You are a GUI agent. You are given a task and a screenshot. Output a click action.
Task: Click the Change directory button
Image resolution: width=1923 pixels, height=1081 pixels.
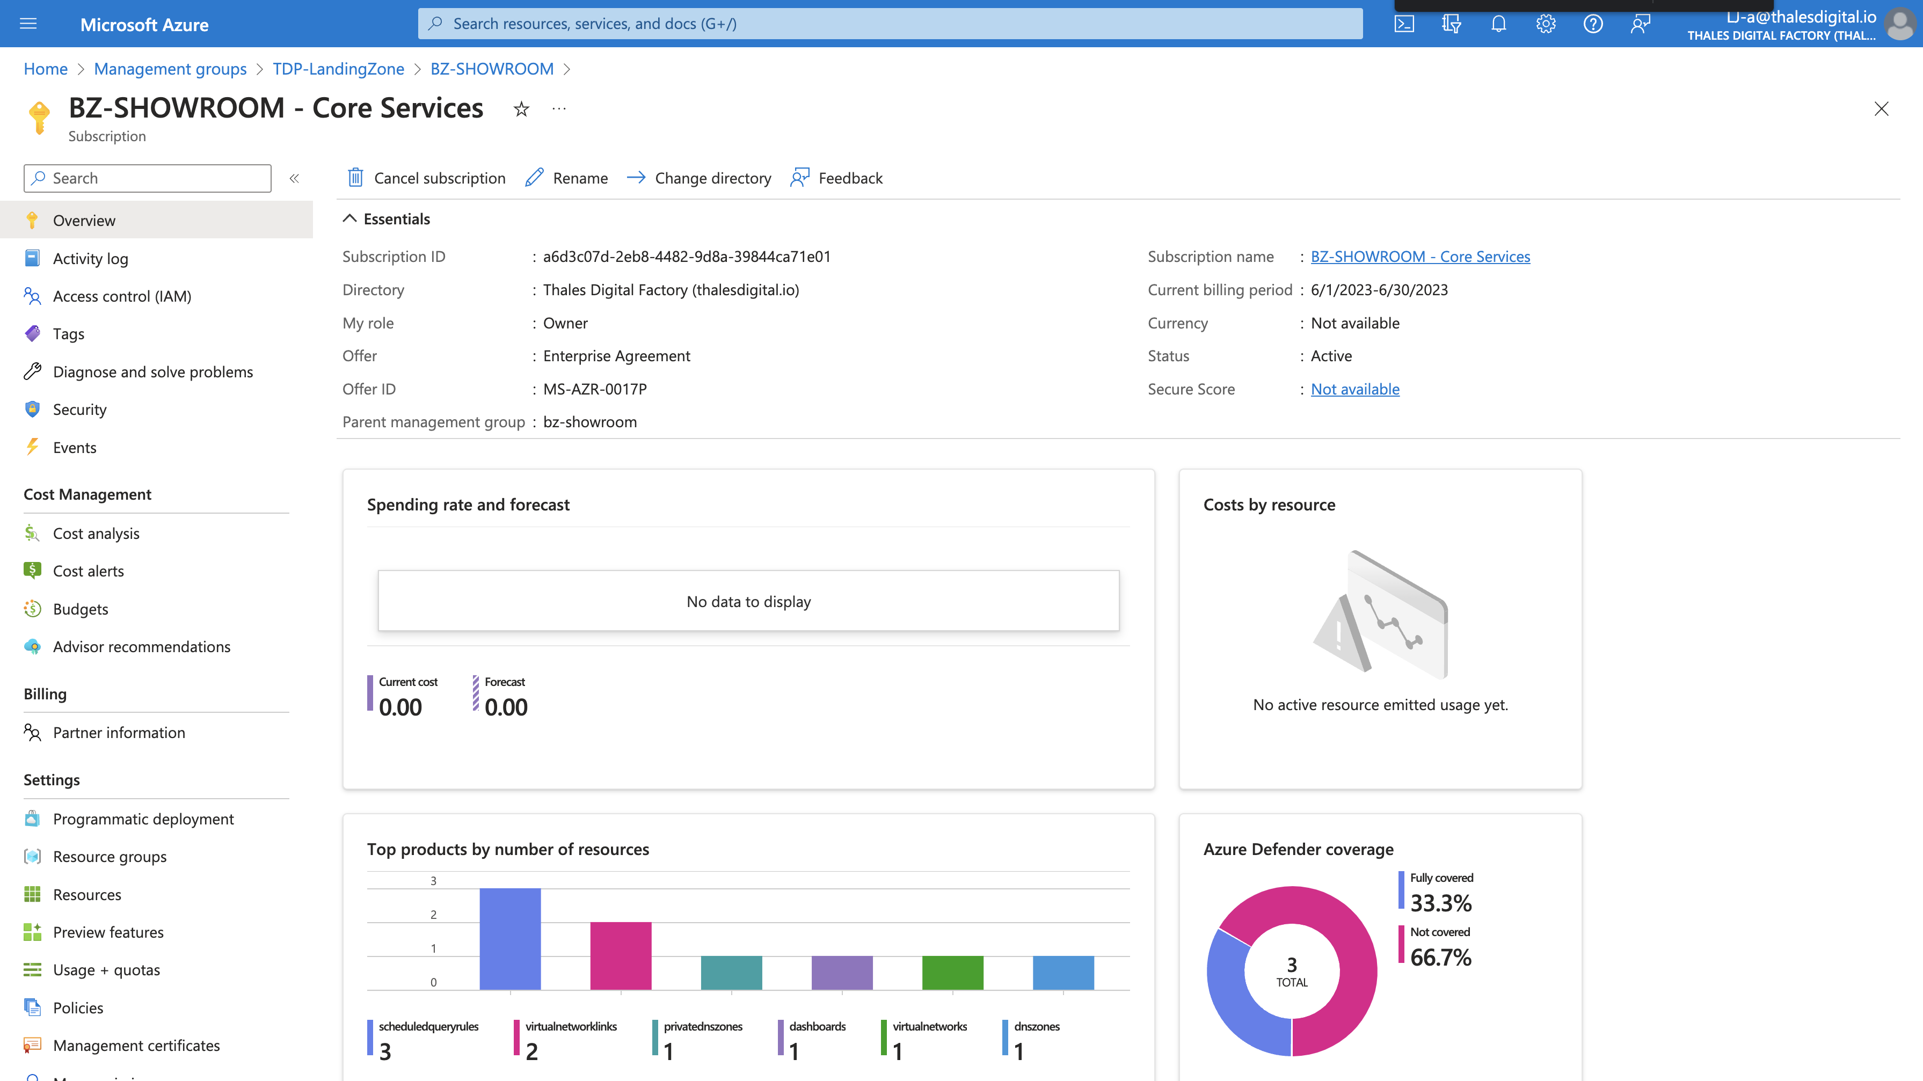[699, 178]
